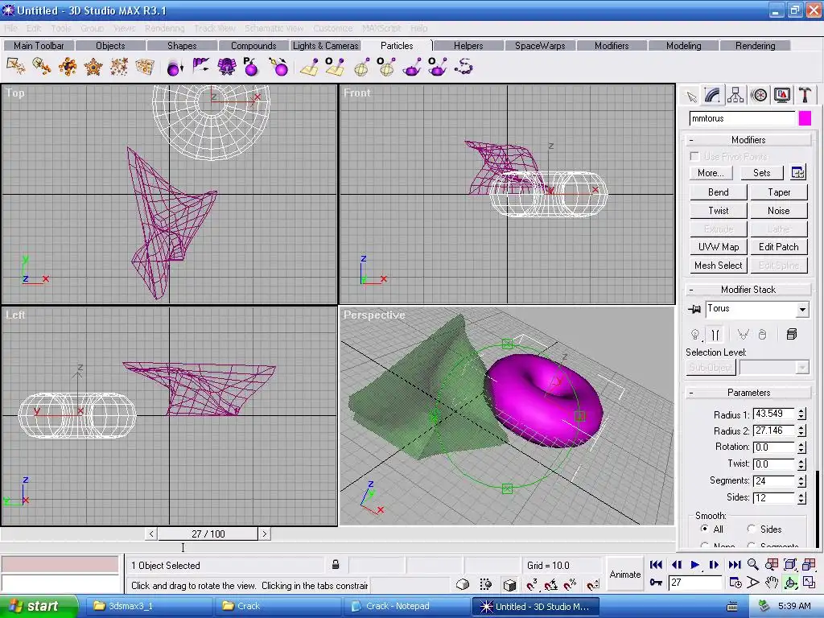This screenshot has height=618, width=824.
Task: Toggle the Key Mode key icon
Action: pyautogui.click(x=656, y=583)
